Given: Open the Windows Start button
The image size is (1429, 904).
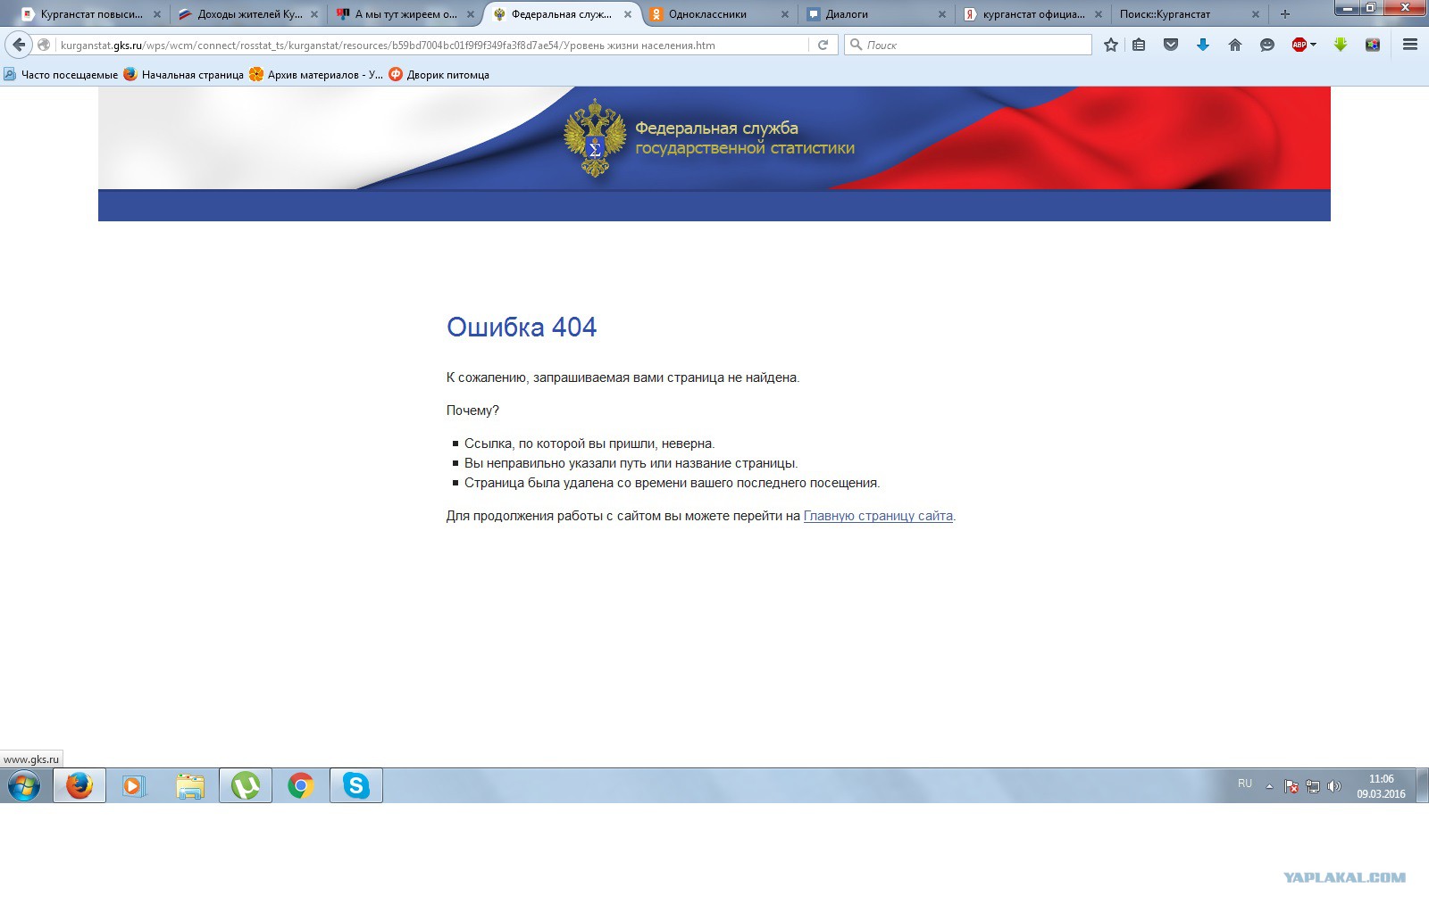Looking at the screenshot, I should [24, 786].
